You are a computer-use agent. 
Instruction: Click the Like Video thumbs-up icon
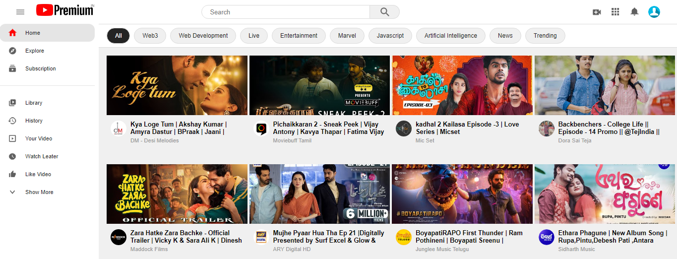[x=12, y=174]
